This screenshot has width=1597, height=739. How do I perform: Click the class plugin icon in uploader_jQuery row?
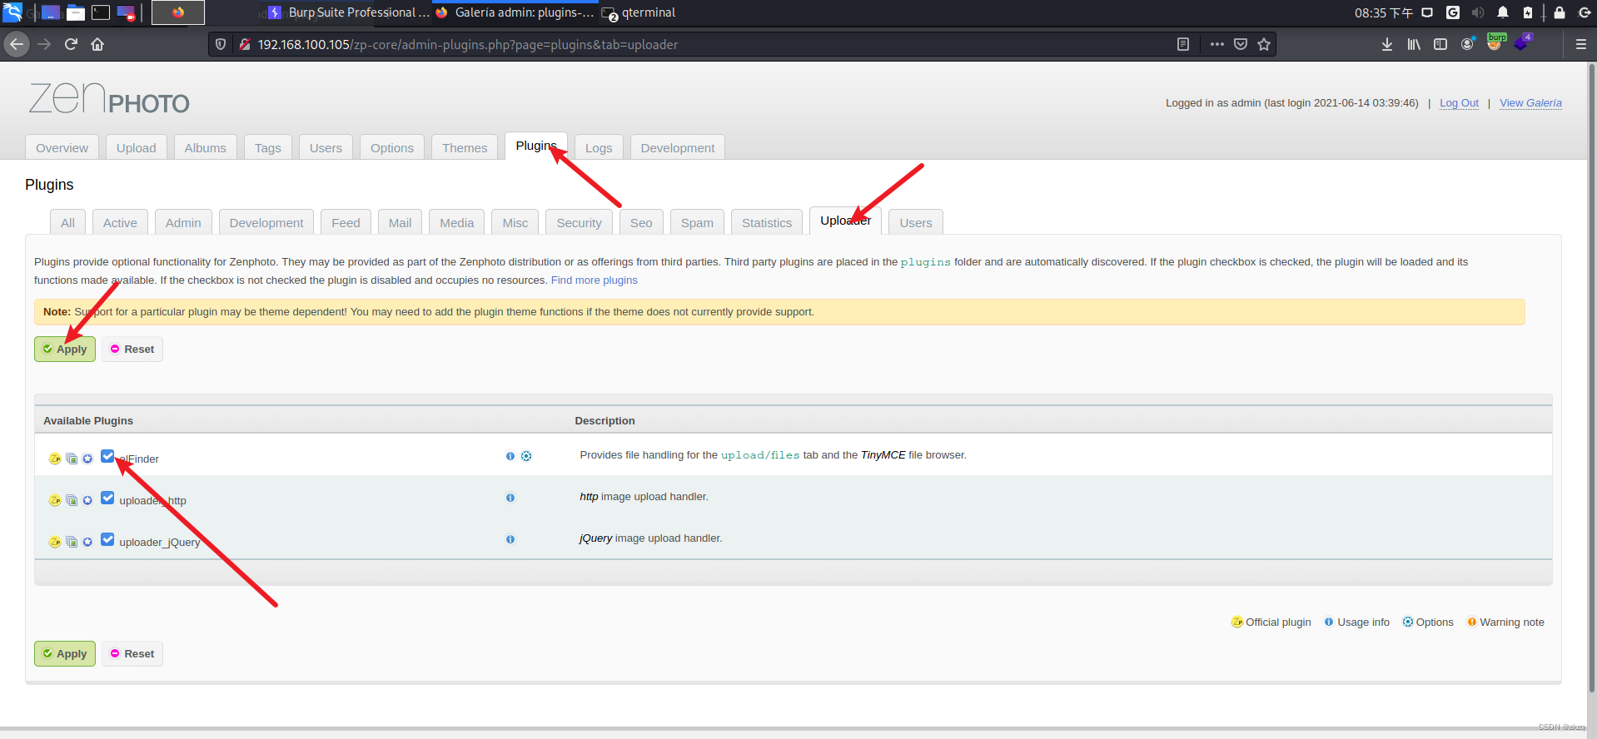(72, 542)
